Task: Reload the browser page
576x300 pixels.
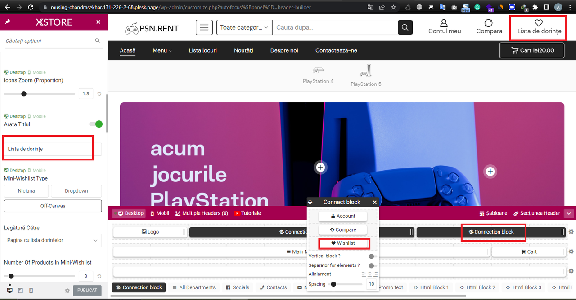Action: 31,7
